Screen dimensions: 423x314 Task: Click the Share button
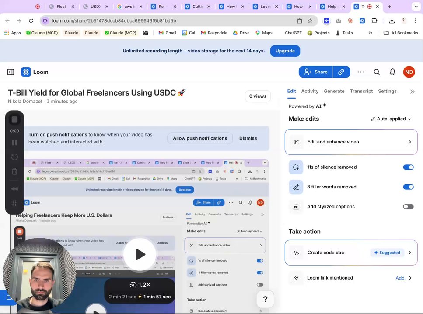[316, 72]
